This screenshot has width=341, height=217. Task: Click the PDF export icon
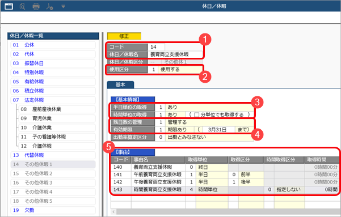click(x=49, y=7)
